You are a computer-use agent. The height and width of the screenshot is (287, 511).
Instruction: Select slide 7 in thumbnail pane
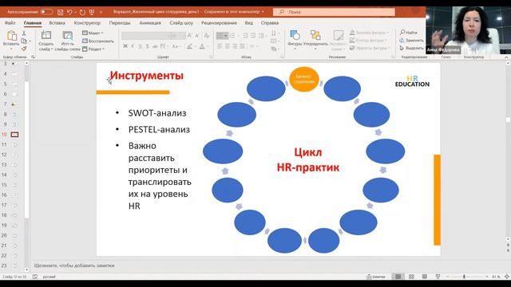point(14,104)
